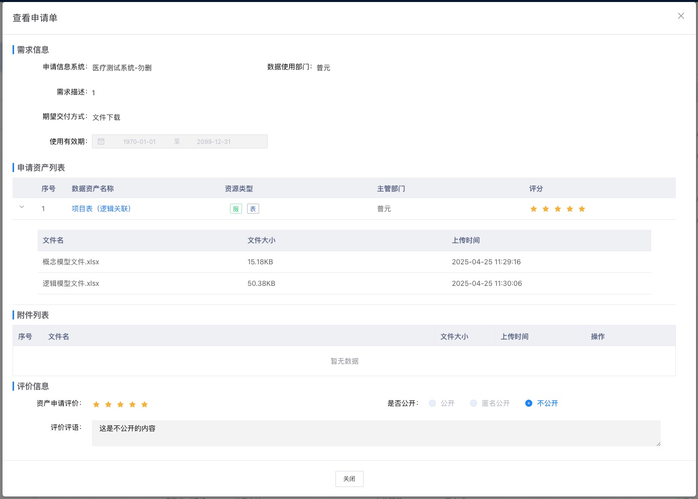Select the 匿名公开 radio option

pyautogui.click(x=474, y=403)
